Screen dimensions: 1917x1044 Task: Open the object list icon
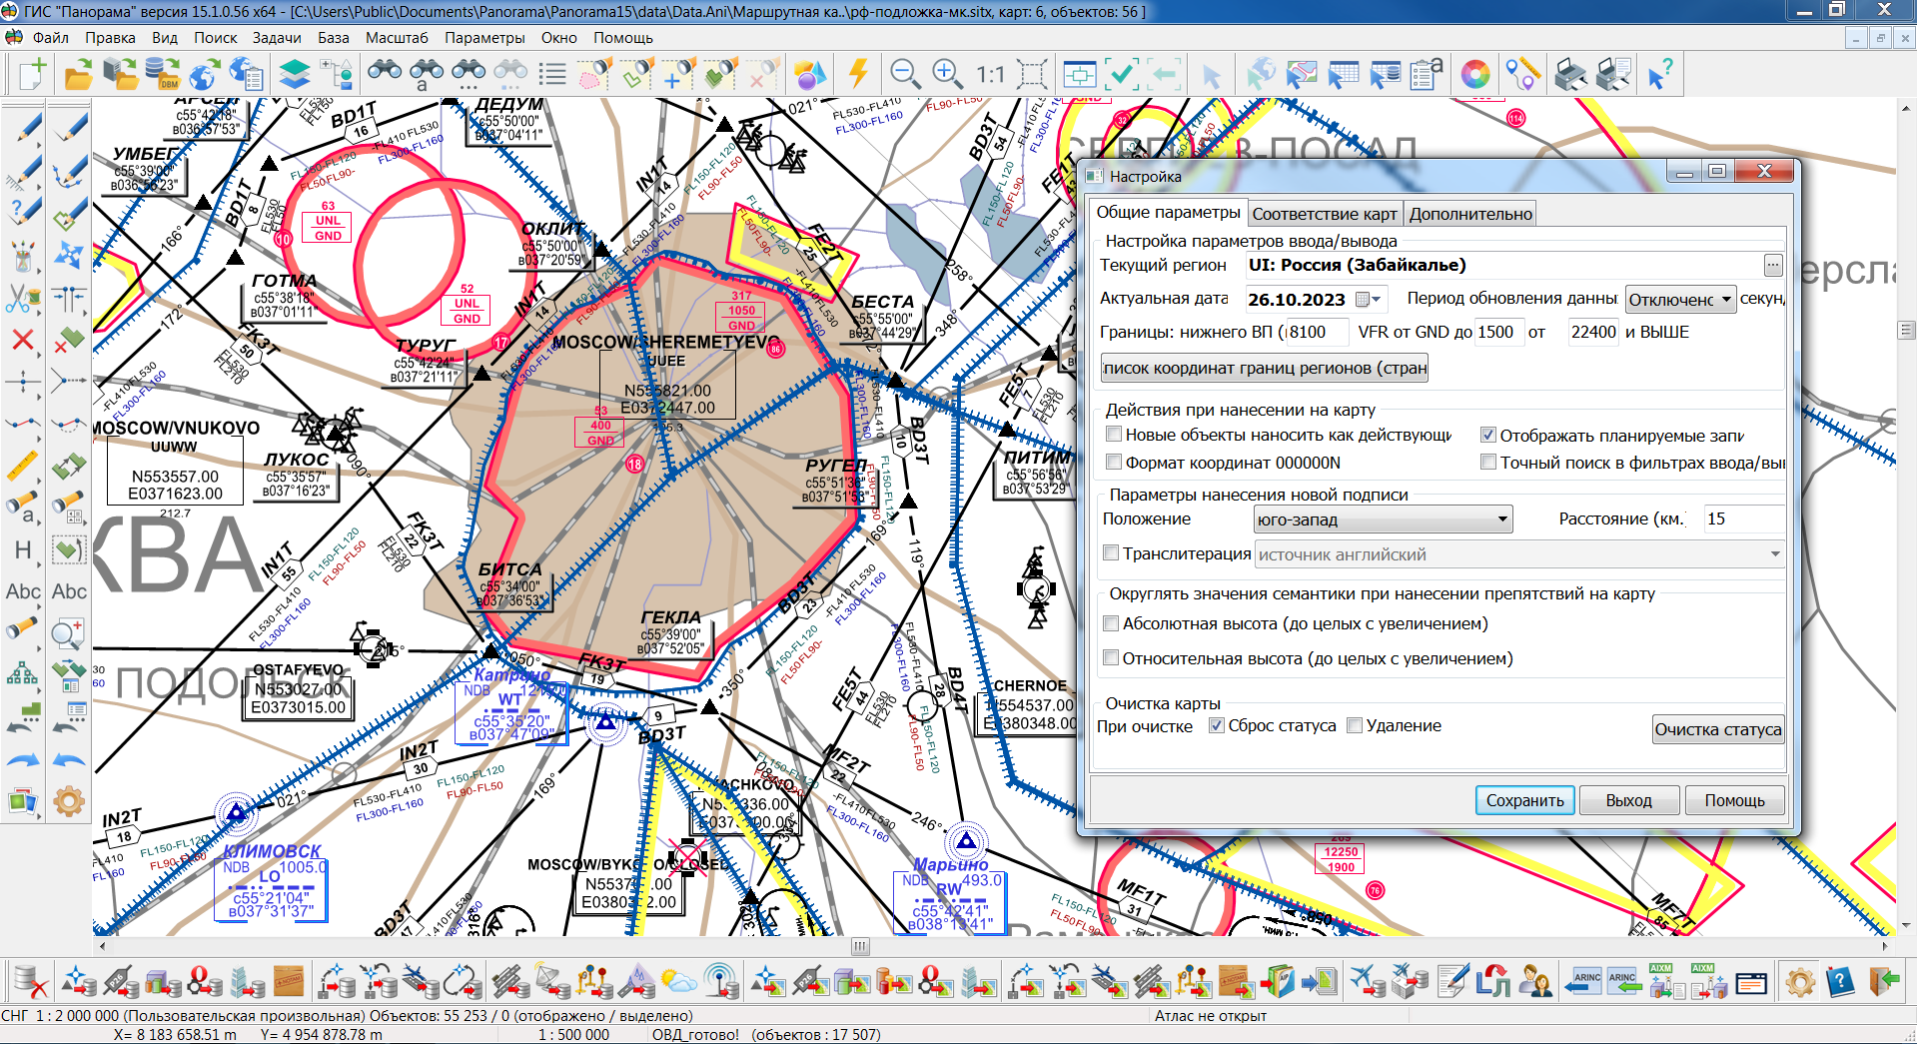click(x=552, y=74)
